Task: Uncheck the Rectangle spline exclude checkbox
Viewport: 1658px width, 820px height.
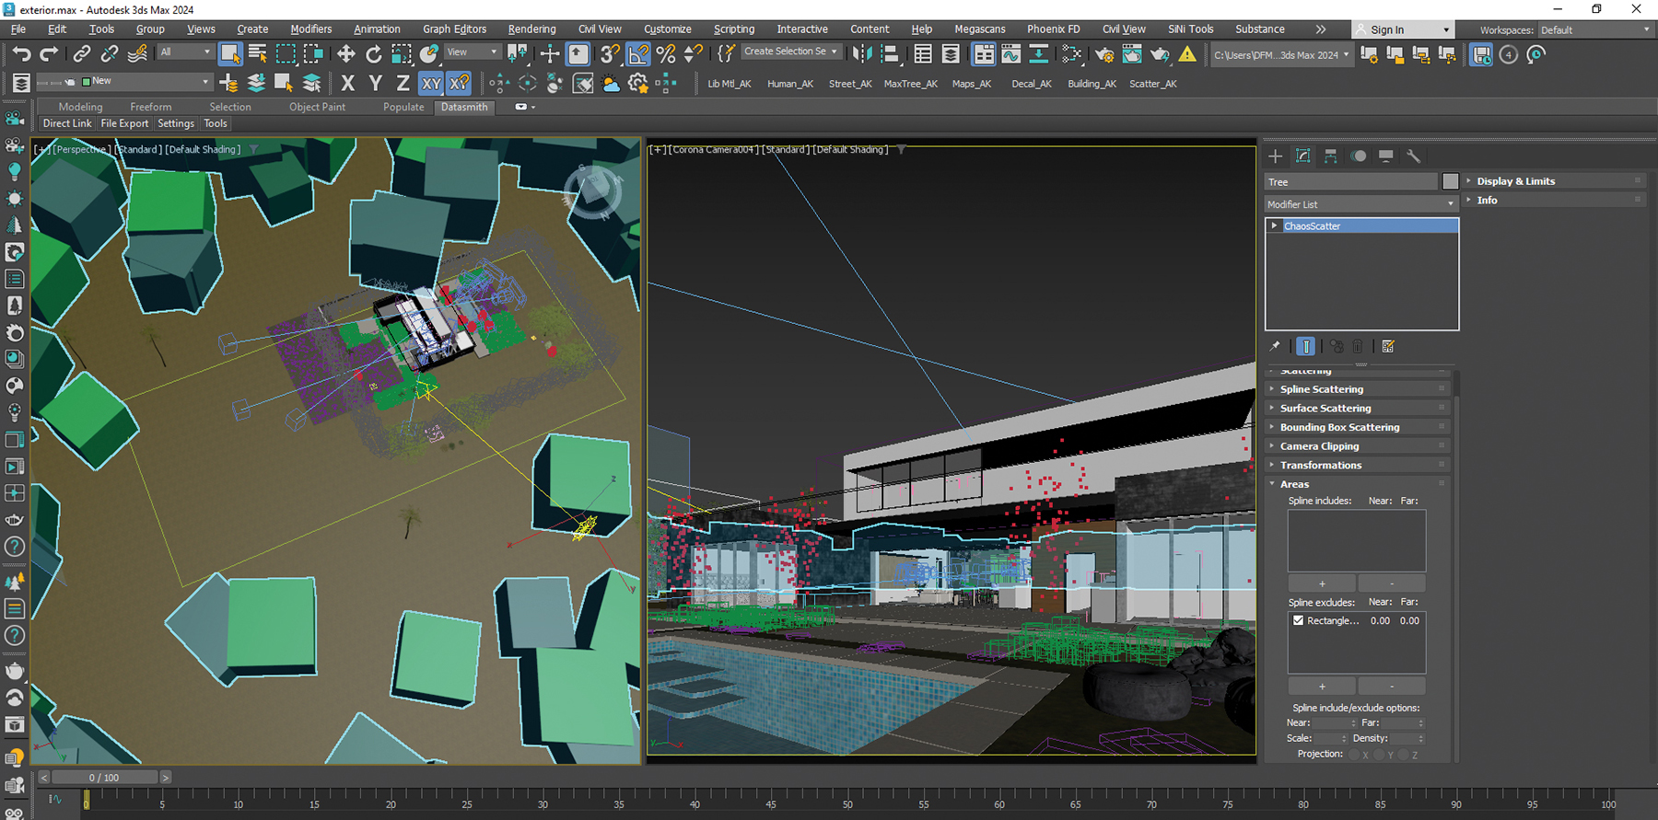Action: pyautogui.click(x=1298, y=620)
